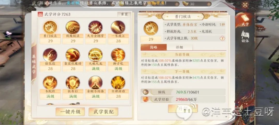The height and width of the screenshot is (125, 279).
Task: Switch to the 详细 tab
Action: pos(180,47)
